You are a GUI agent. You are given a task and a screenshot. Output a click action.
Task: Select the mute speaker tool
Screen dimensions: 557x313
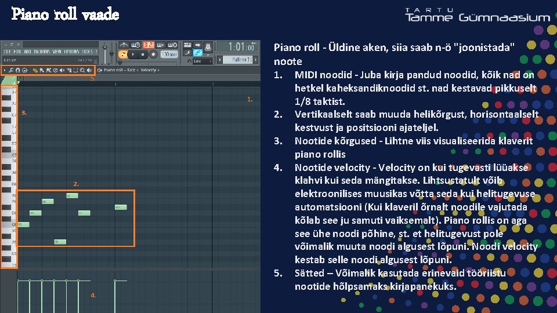pos(62,70)
